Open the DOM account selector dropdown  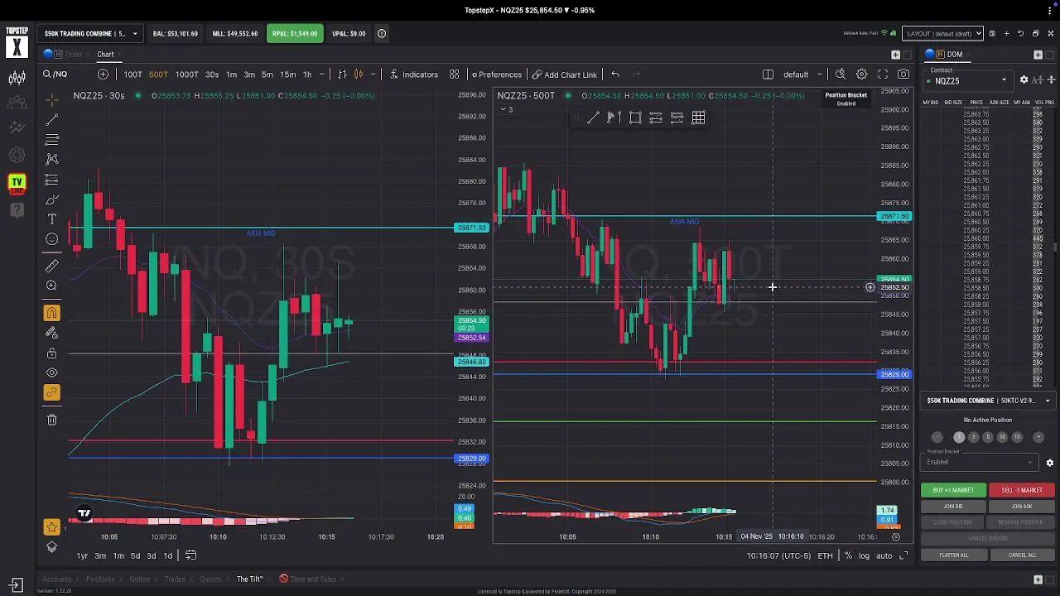point(988,401)
